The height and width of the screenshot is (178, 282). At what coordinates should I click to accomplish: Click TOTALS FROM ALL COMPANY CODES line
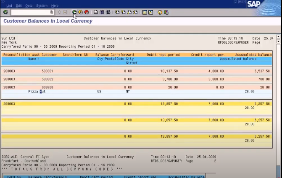(62, 169)
